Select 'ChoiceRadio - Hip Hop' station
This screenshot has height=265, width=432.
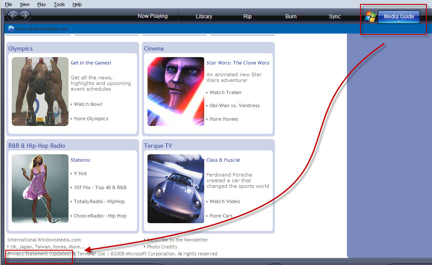(100, 216)
